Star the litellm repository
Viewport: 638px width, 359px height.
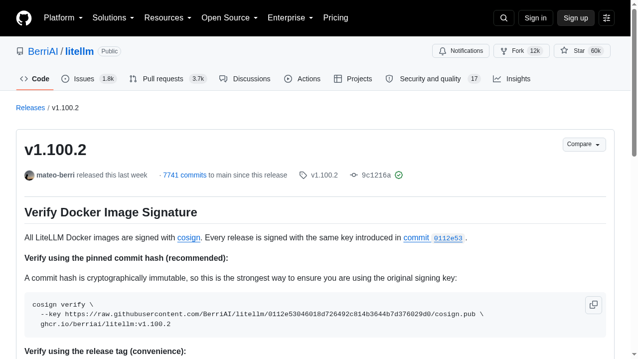[x=582, y=51]
